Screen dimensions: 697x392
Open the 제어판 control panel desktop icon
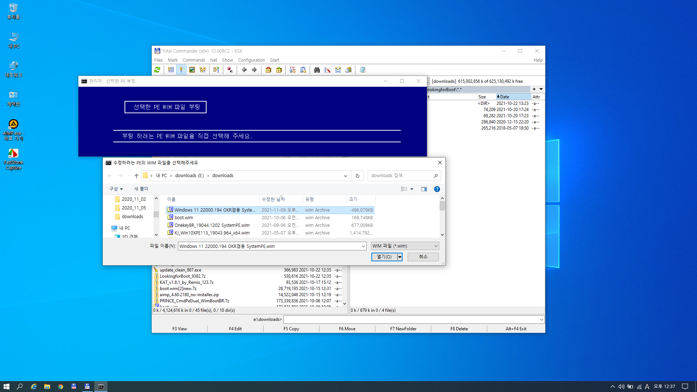point(13,98)
